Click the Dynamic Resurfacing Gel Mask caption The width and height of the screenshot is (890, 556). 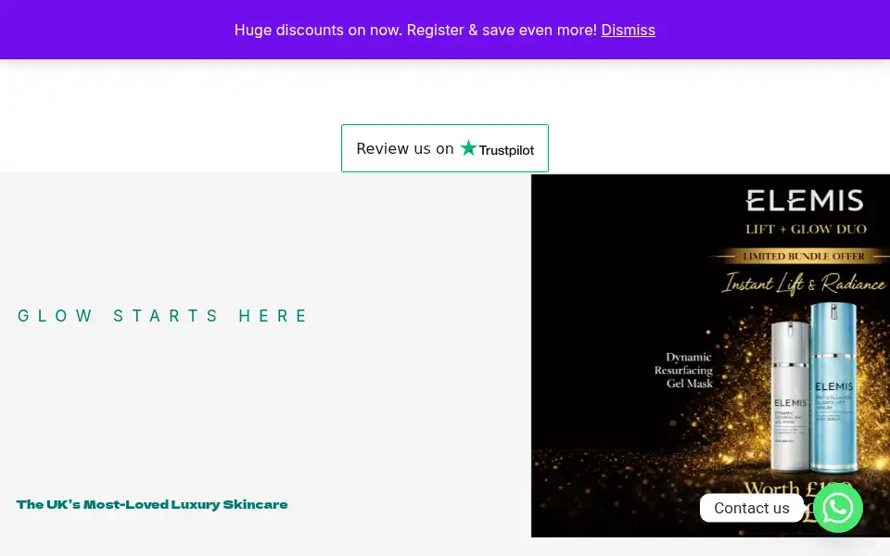(684, 371)
